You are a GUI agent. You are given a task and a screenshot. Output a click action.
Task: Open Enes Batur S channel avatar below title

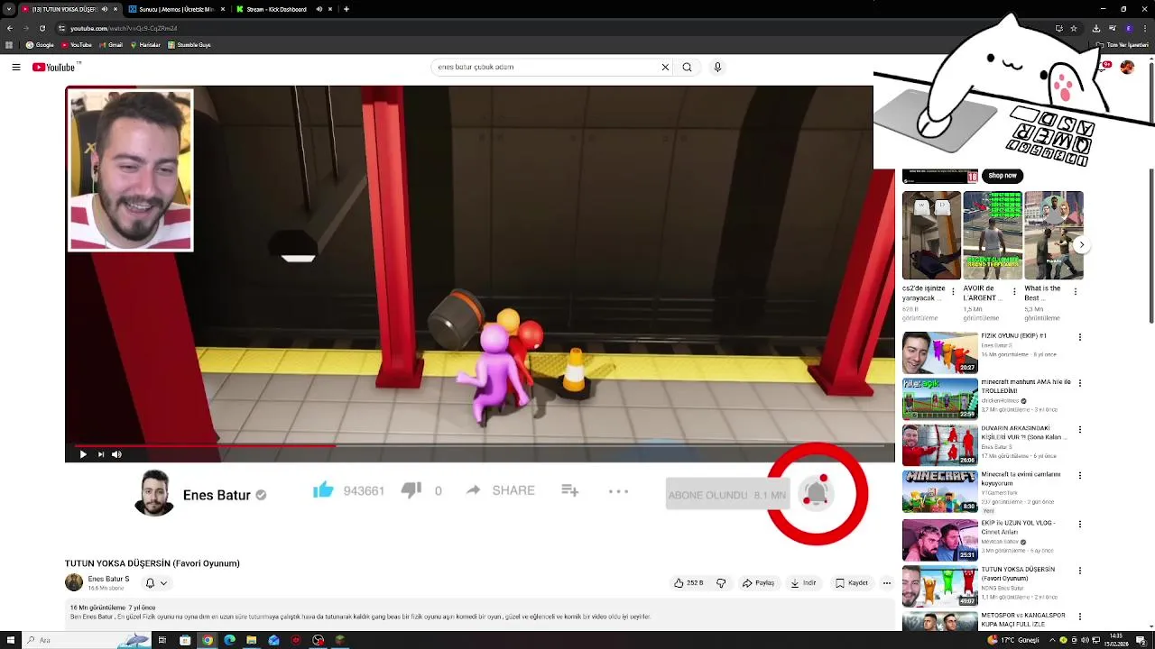(74, 582)
